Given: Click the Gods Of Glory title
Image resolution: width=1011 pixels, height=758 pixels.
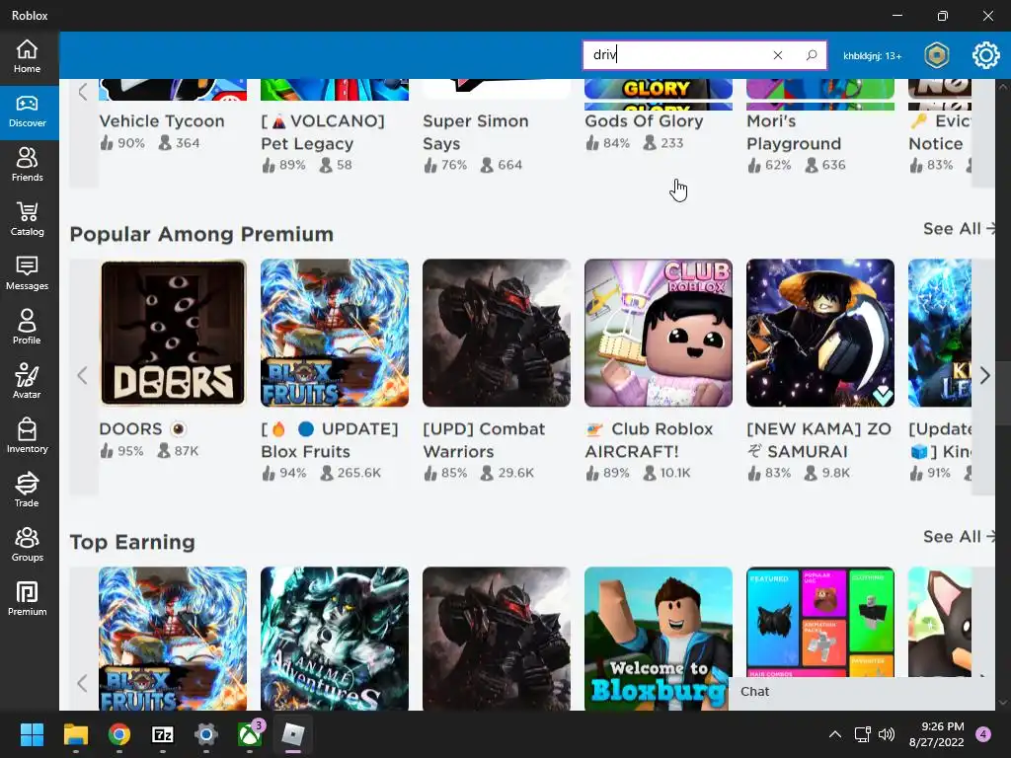Looking at the screenshot, I should [644, 121].
